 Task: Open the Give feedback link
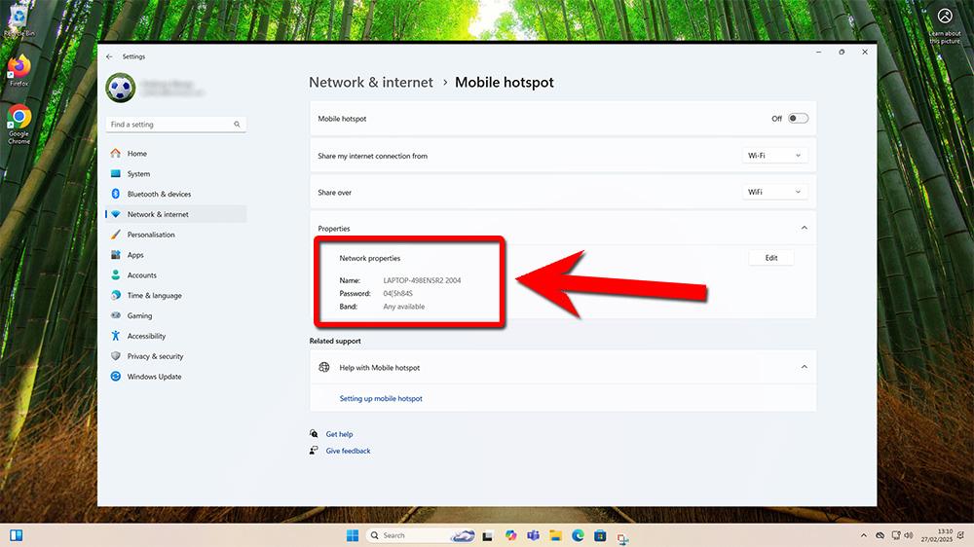point(348,451)
